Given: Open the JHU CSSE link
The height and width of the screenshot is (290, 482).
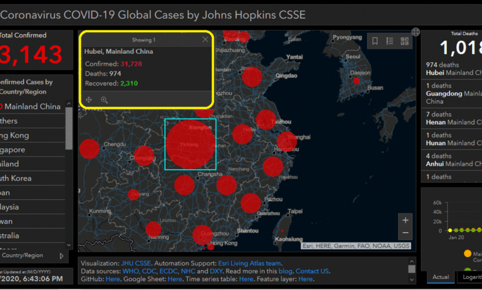Looking at the screenshot, I should (136, 263).
